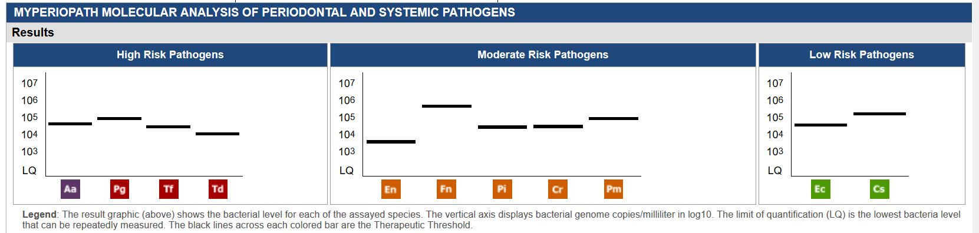Click the orange Pi pathogen badge
Screen dimensions: 979x233
pyautogui.click(x=502, y=189)
